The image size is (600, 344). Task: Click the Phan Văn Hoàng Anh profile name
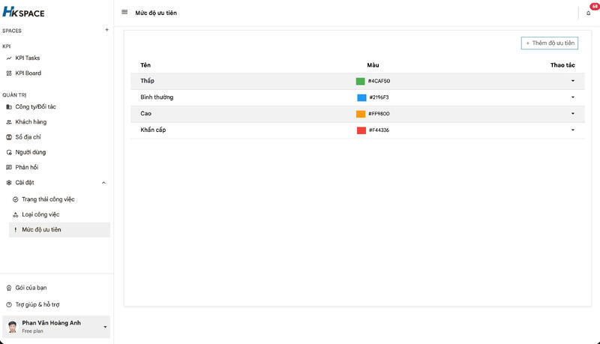[x=51, y=323]
